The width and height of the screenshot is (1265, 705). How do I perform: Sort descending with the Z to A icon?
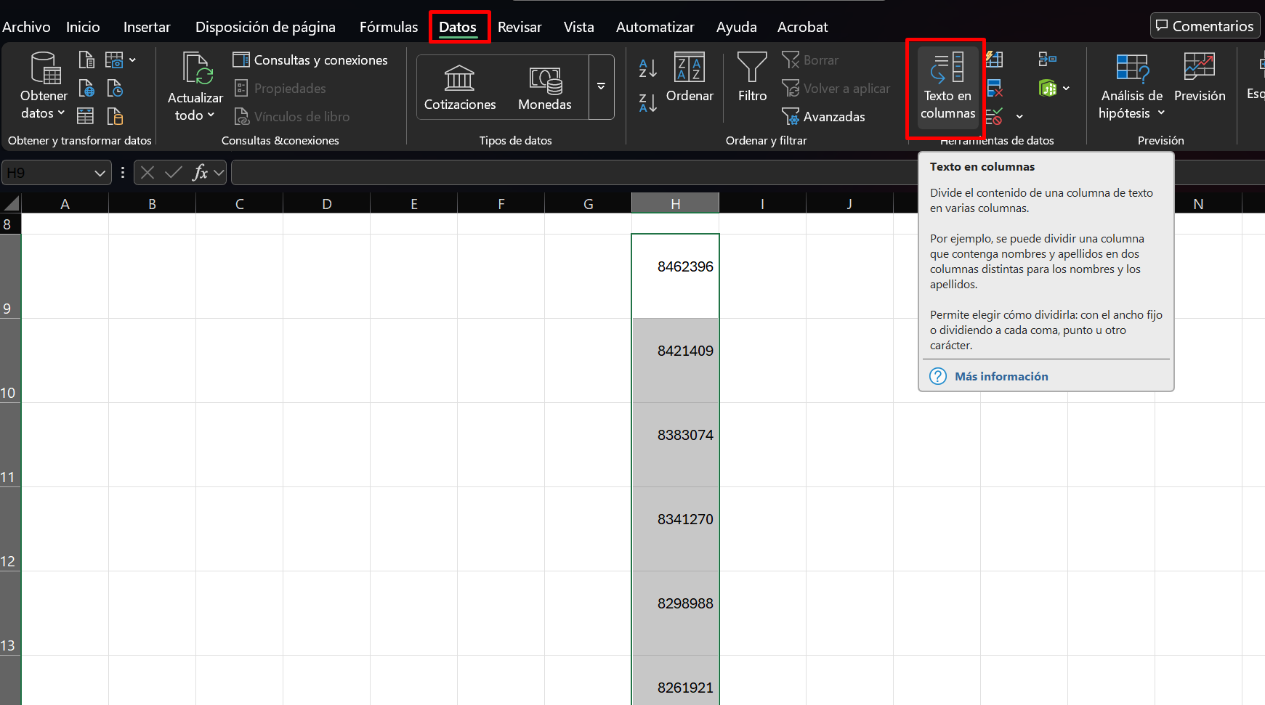tap(647, 103)
